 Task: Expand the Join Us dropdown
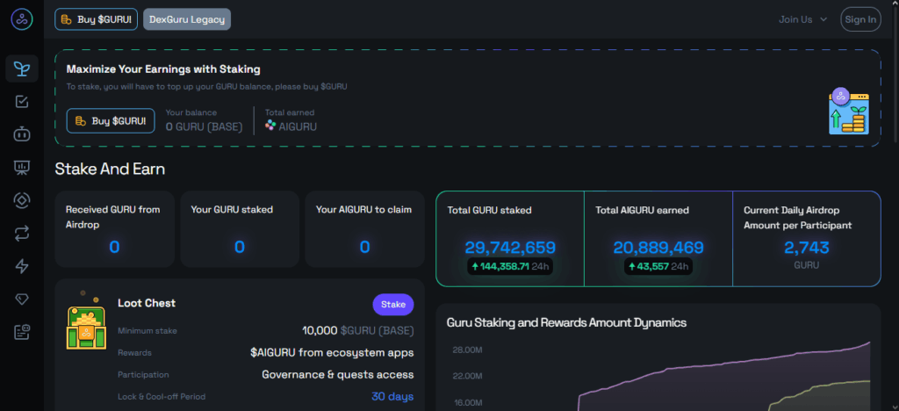coord(802,19)
